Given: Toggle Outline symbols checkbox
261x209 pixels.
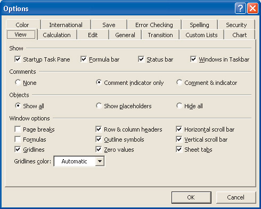Looking at the screenshot, I should click(99, 139).
